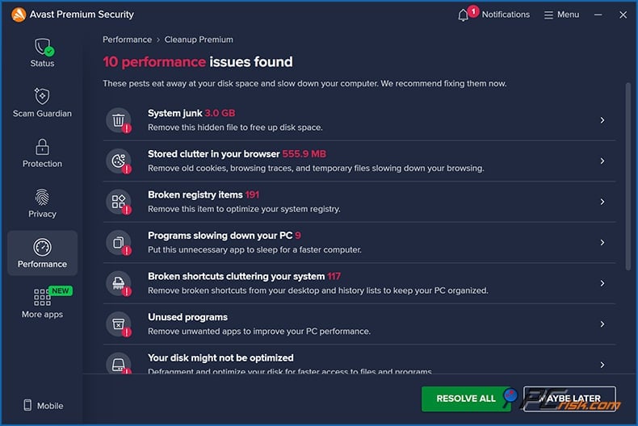This screenshot has height=426, width=638.
Task: Click the issues list vertical scrollbar
Action: [x=628, y=177]
